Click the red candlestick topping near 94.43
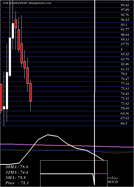Viewport: 134px width, 187px height. [16, 24]
